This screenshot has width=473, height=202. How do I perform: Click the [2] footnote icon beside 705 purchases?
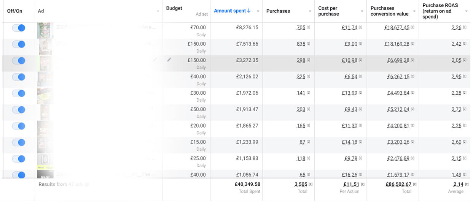[308, 27]
